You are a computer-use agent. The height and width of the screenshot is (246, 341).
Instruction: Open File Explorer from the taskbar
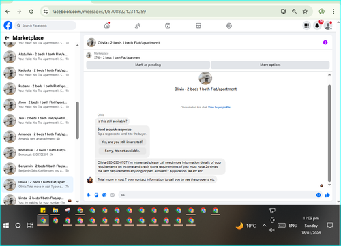55,211
